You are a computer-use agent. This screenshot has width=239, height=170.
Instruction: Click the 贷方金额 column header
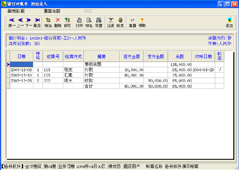coord(156,57)
